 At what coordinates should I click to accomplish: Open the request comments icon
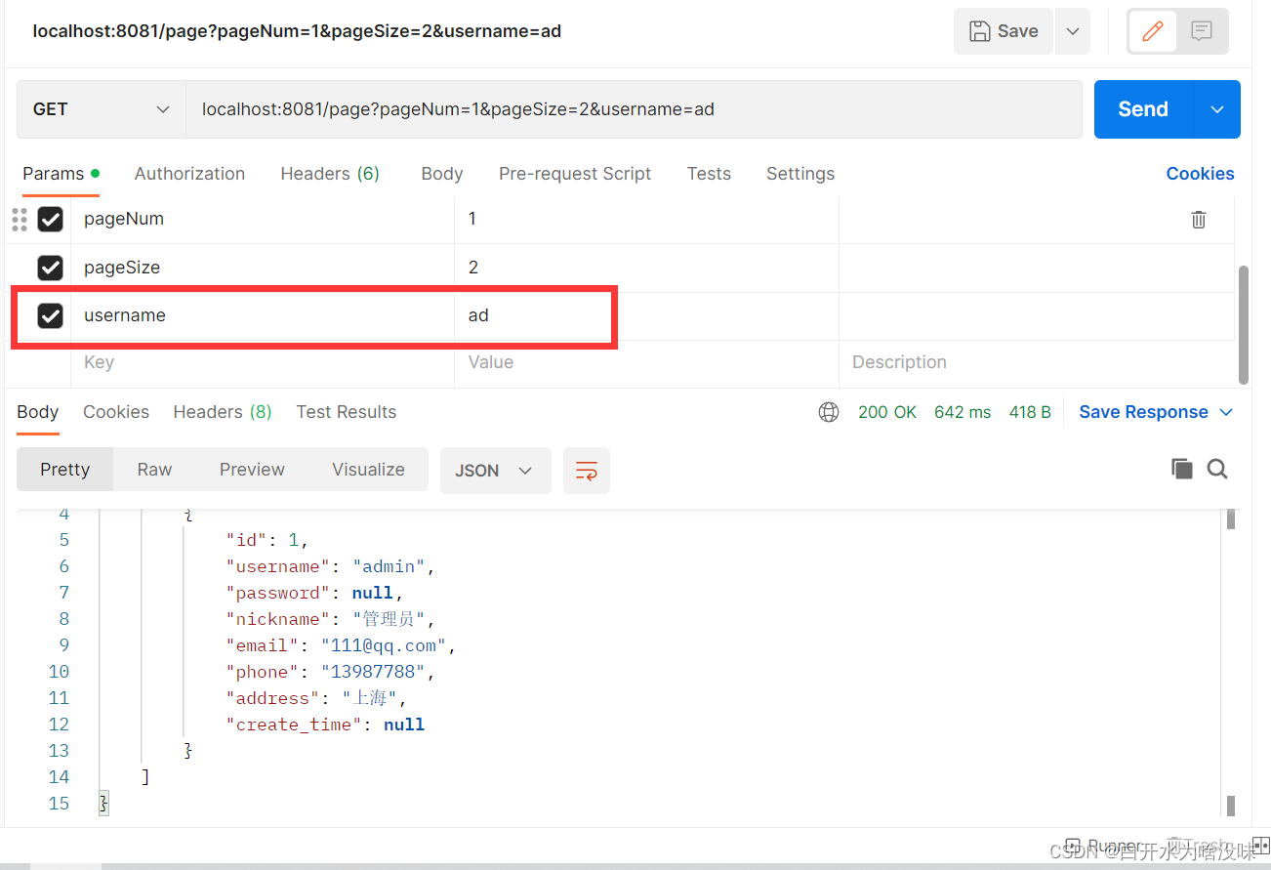[1203, 31]
